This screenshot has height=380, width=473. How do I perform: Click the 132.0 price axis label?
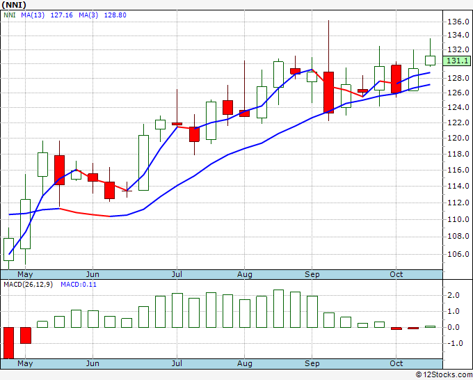(458, 49)
